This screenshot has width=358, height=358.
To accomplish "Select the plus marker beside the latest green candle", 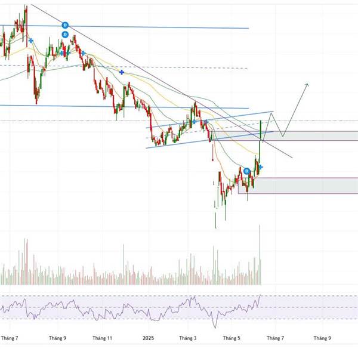I will tap(261, 167).
